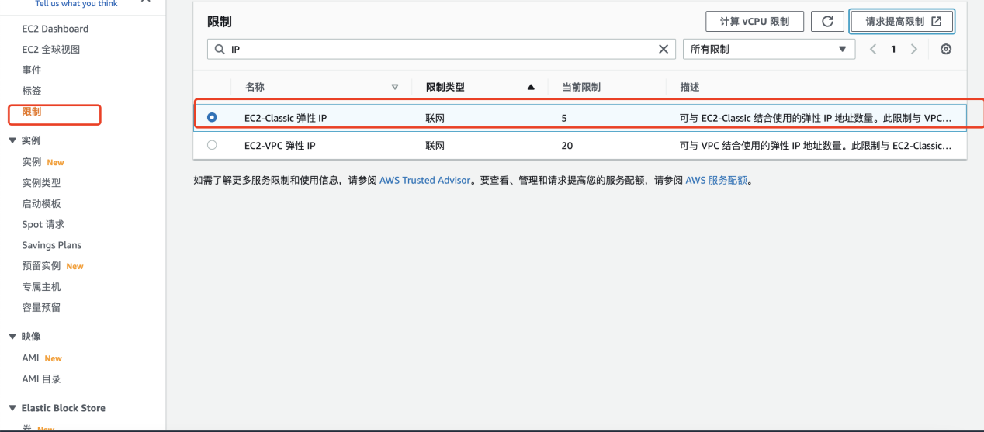
Task: Open 容量预留 in sidebar
Action: tap(41, 308)
